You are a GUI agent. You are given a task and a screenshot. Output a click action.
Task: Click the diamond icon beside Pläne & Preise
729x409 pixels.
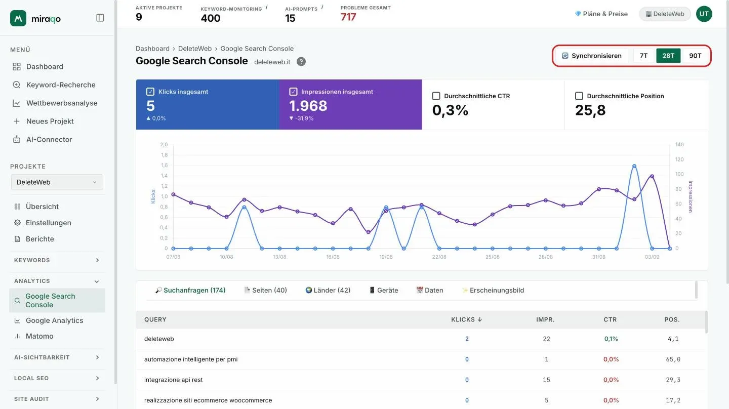[578, 14]
